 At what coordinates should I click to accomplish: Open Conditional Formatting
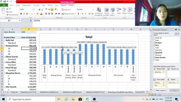tap(99, 12)
